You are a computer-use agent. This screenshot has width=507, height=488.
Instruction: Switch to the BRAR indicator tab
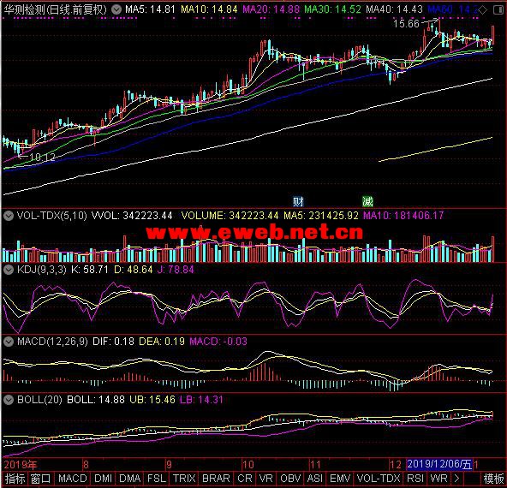click(216, 479)
